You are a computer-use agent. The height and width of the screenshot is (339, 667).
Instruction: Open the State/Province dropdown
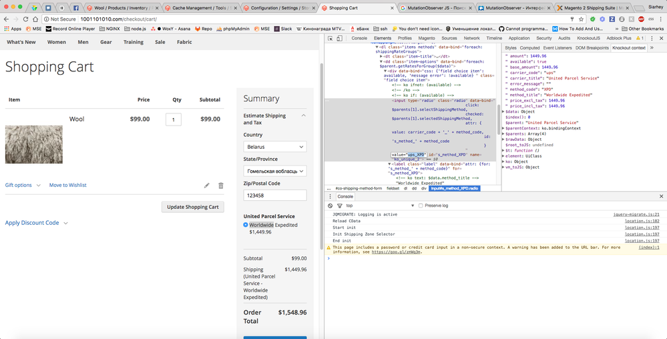click(274, 172)
